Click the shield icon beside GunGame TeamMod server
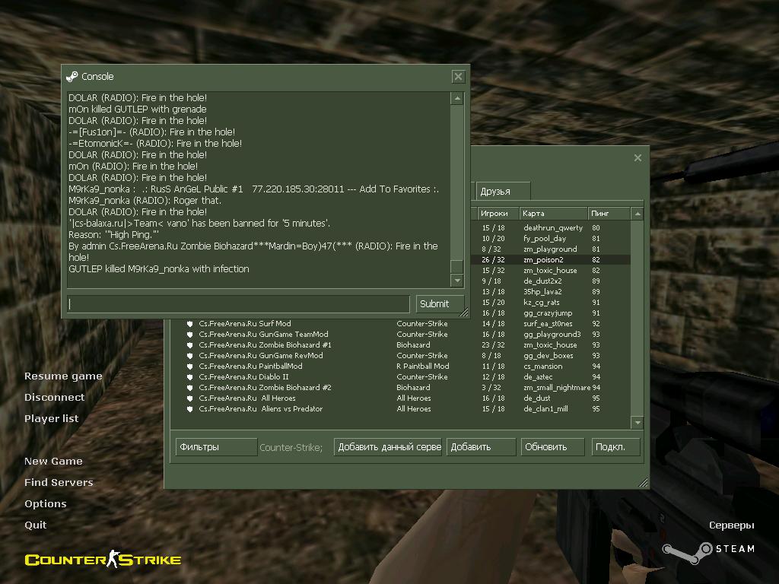This screenshot has height=584, width=779. [189, 335]
